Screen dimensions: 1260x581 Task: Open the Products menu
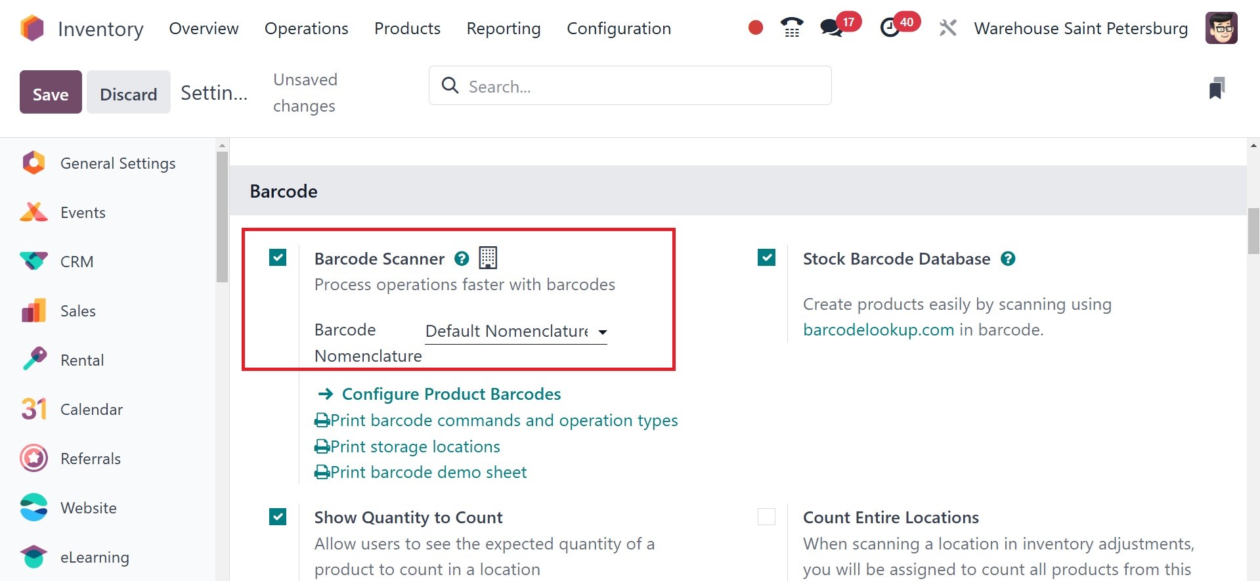[407, 28]
